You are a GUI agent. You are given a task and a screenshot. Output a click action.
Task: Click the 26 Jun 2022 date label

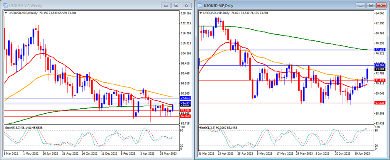click(51, 153)
